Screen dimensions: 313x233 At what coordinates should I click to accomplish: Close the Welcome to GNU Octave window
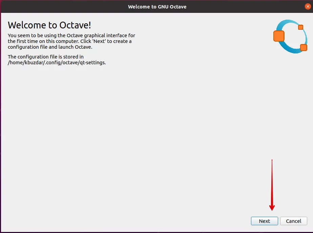308,6
